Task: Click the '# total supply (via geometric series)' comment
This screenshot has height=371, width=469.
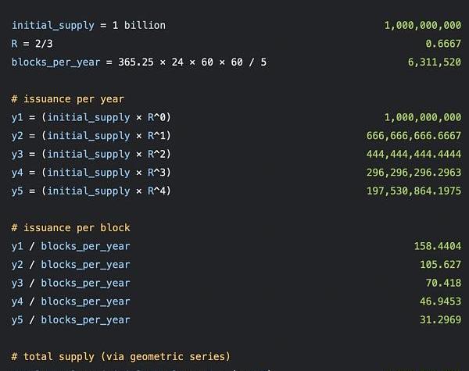Action: (120, 357)
